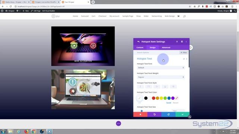Open the purple Divi builder dots button
This screenshot has width=239, height=134.
(x=118, y=124)
